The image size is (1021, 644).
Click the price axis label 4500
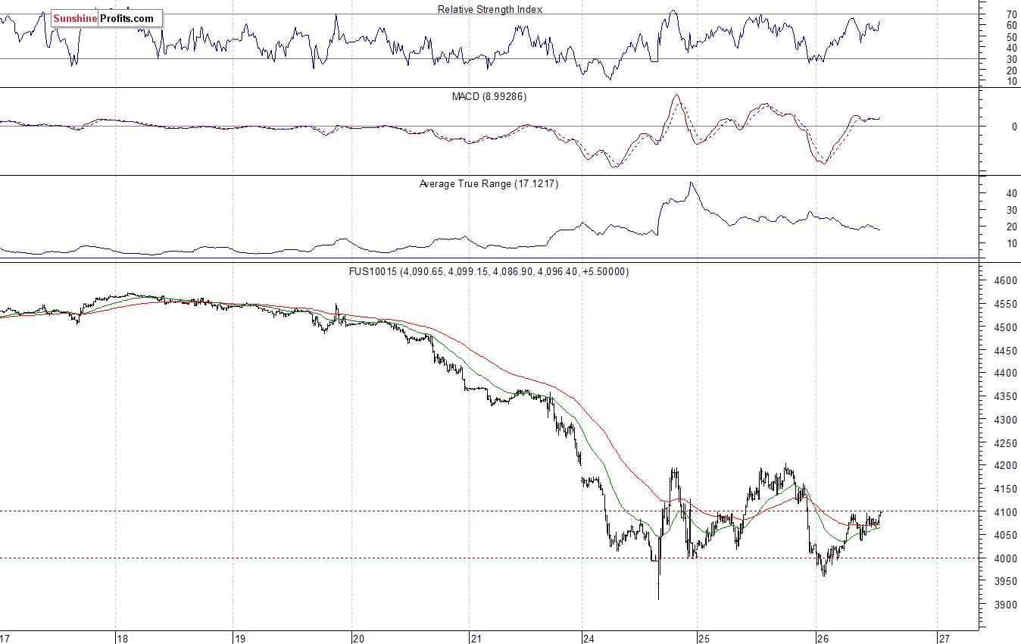(x=1006, y=327)
